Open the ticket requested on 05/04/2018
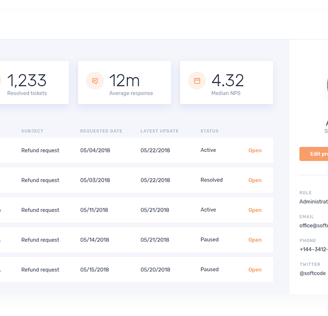328x316 pixels. click(255, 150)
